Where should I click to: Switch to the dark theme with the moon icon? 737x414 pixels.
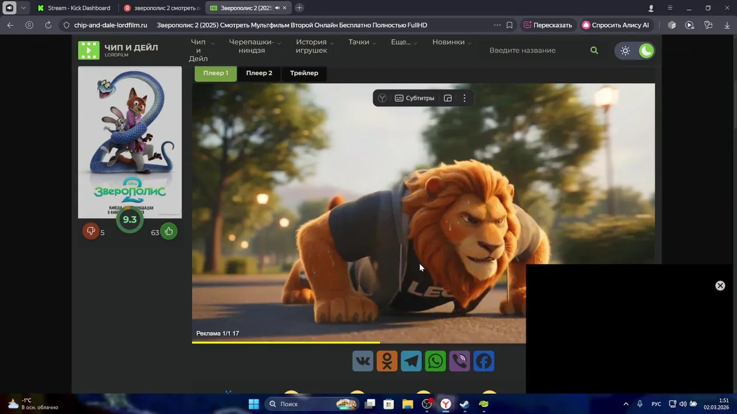647,51
